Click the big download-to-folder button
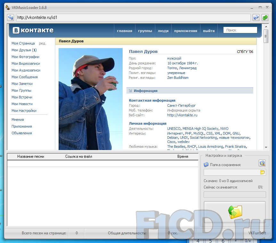Viewport: 276px width, 243px height. (x=235, y=212)
